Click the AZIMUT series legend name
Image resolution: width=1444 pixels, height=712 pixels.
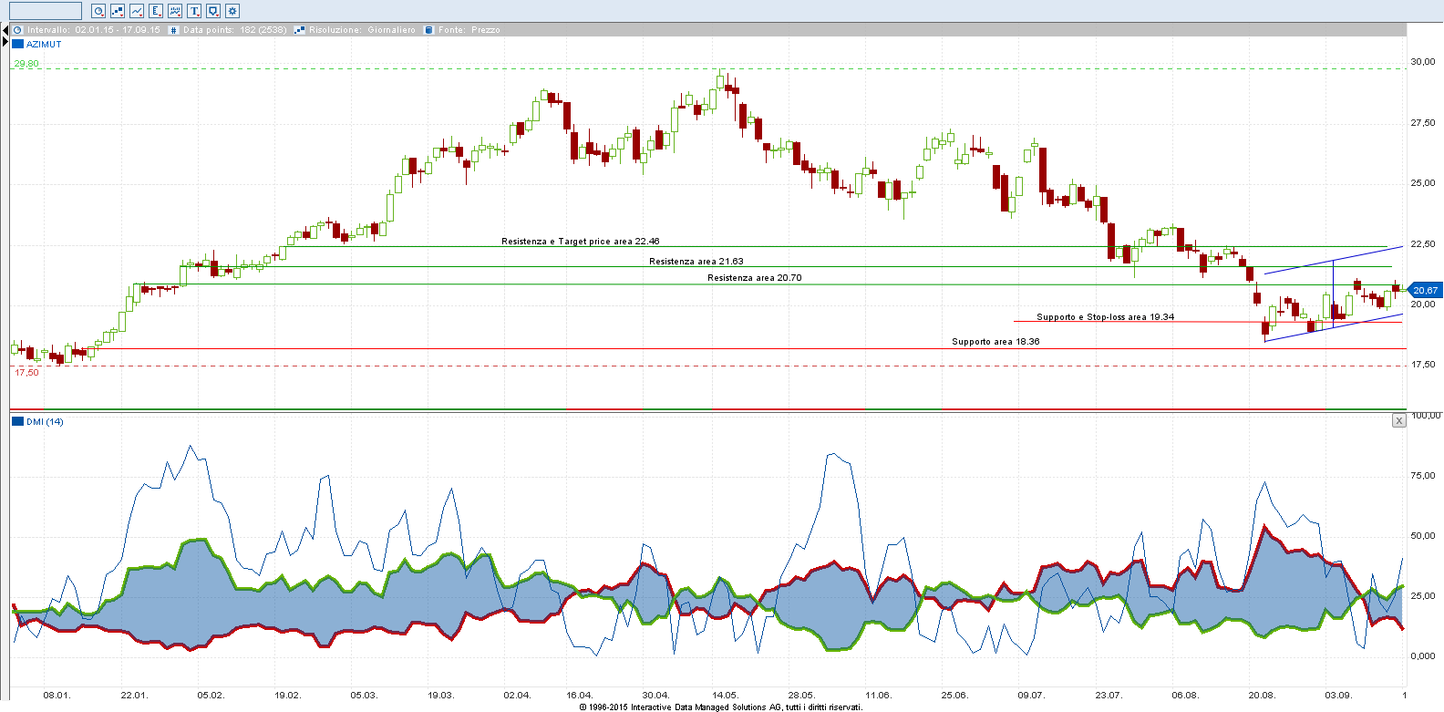pos(44,44)
